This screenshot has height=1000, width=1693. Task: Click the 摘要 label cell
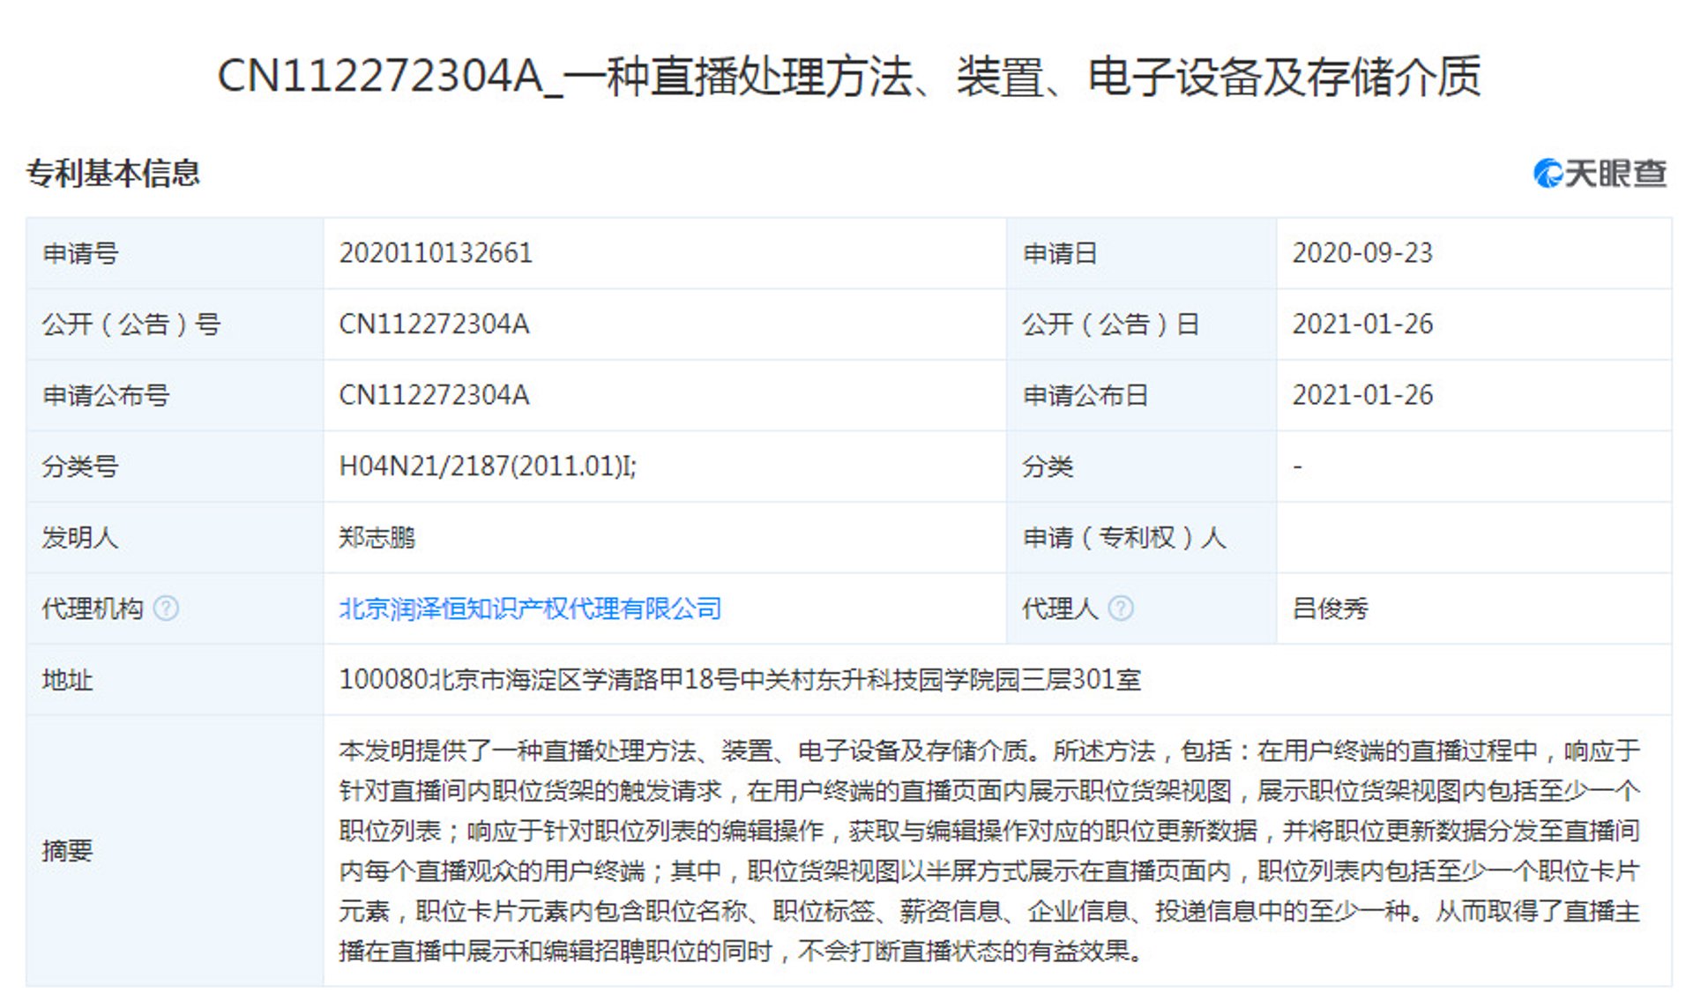click(x=175, y=851)
